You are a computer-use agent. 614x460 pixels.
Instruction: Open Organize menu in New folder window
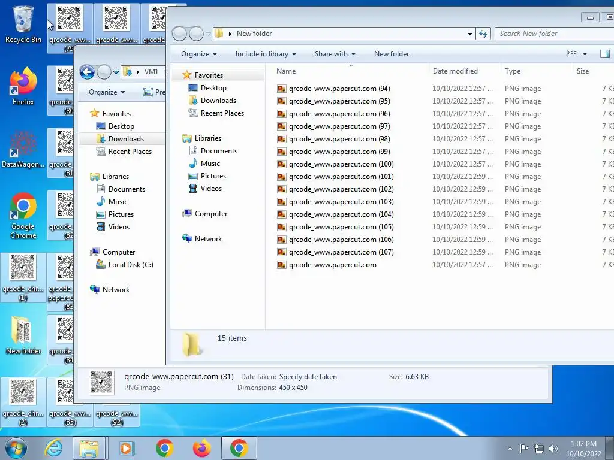199,54
